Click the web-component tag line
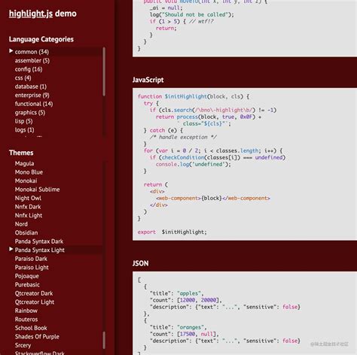 (x=213, y=199)
